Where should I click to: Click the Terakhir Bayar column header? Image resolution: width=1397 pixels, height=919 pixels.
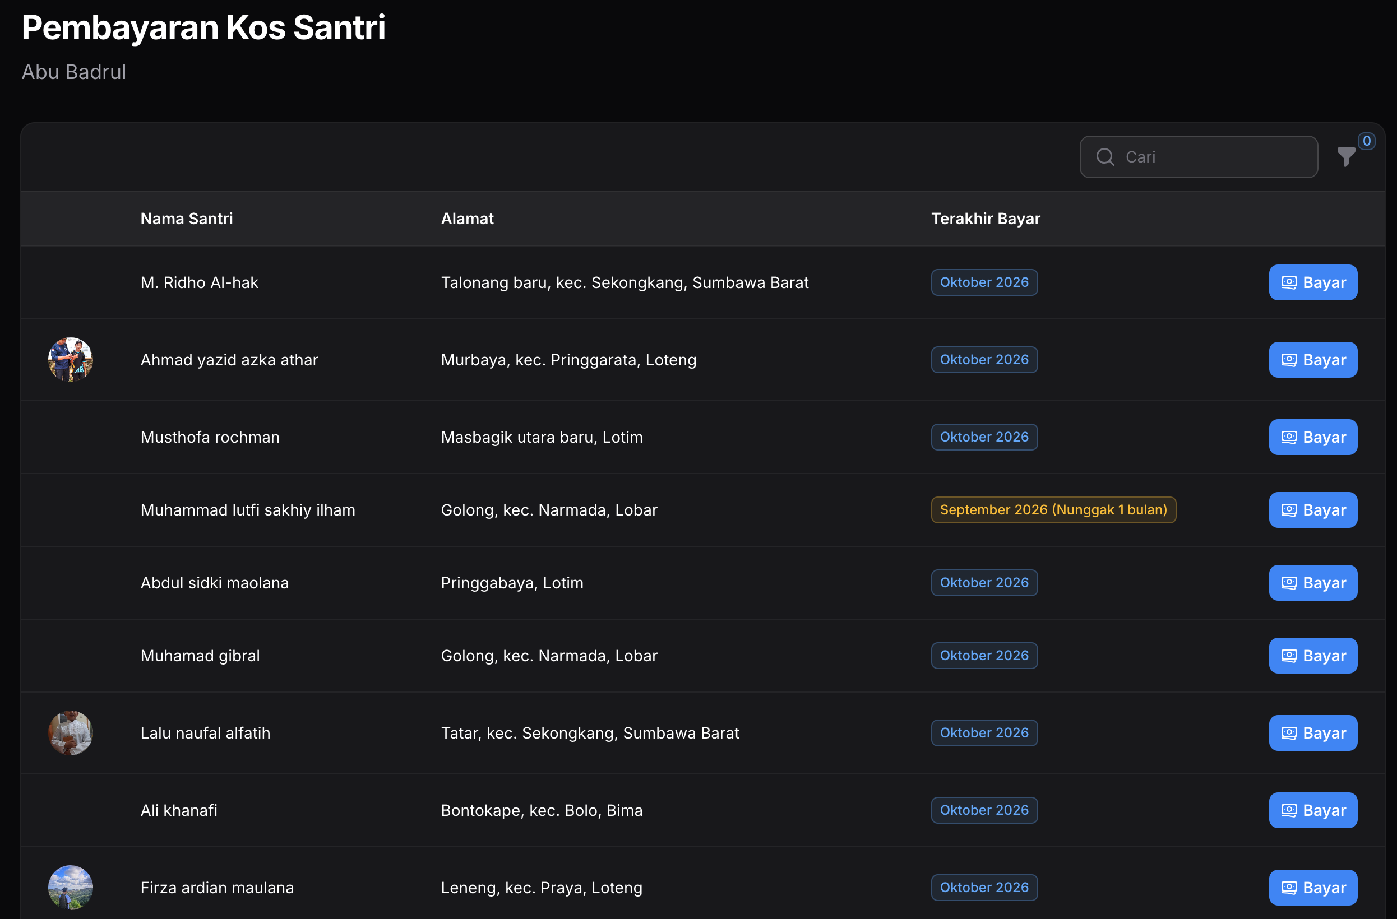tap(986, 219)
